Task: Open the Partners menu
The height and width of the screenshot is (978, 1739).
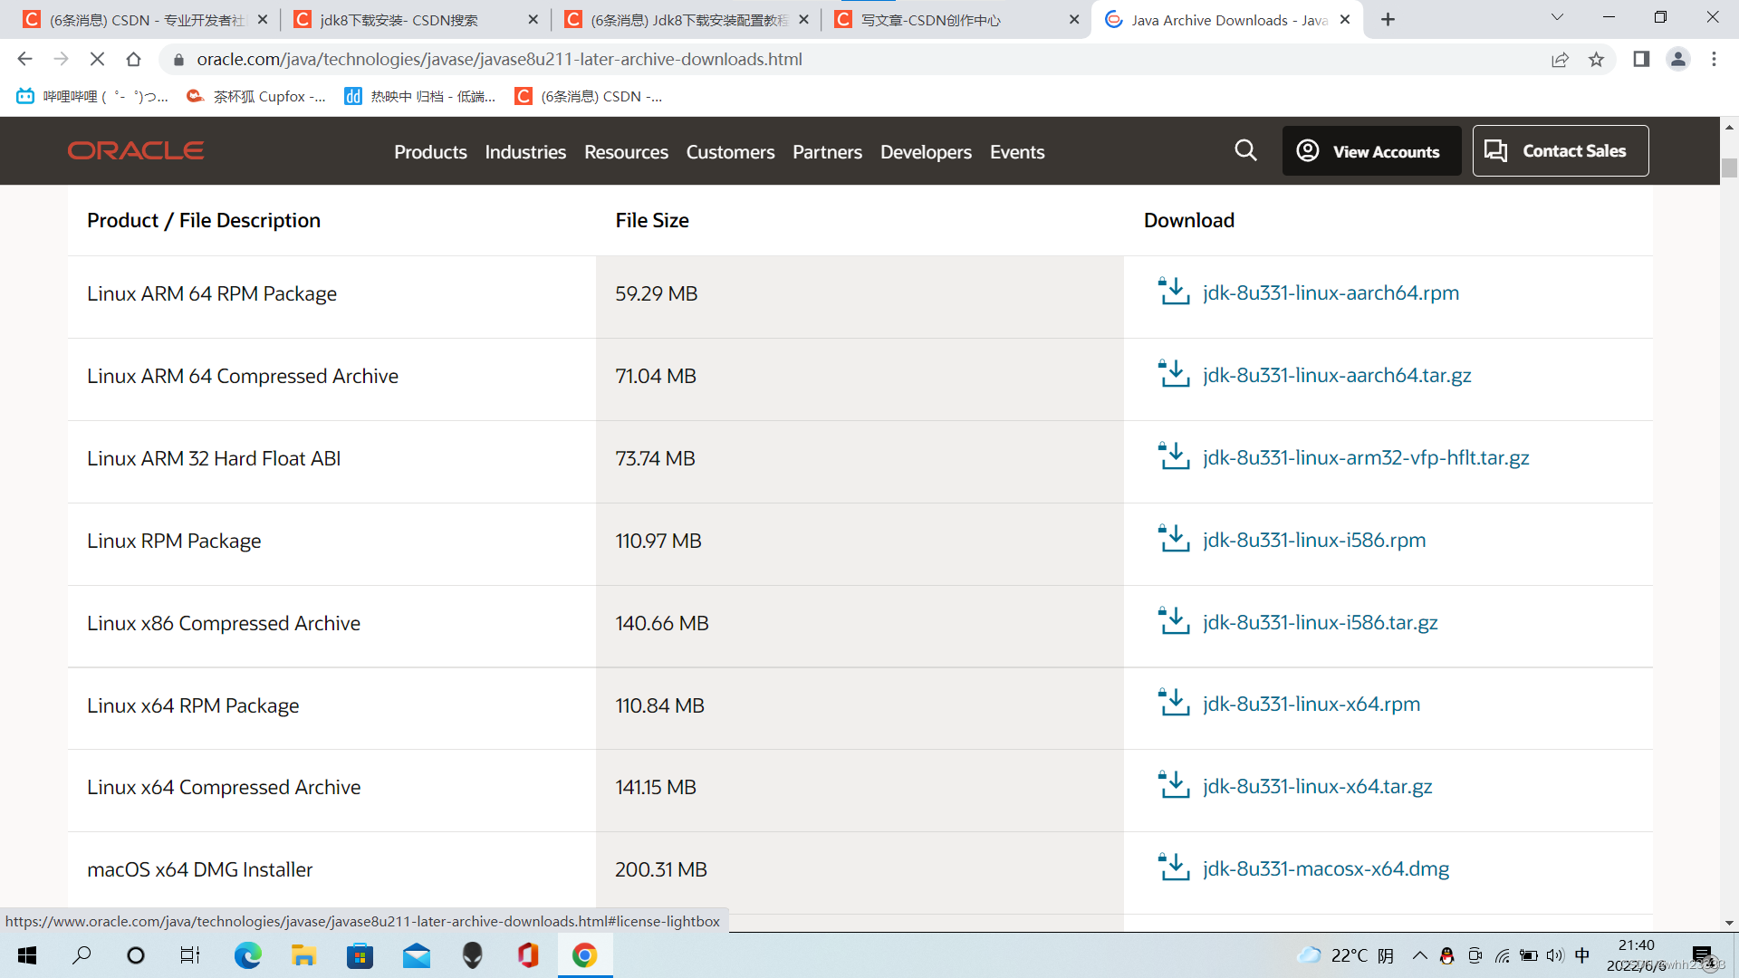Action: tap(827, 152)
